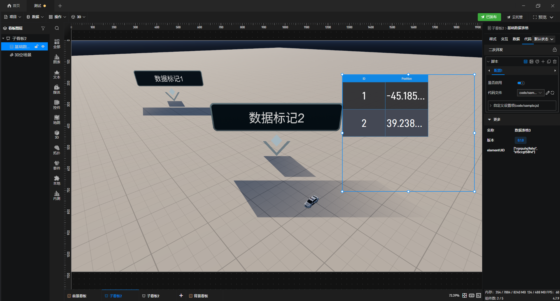Image resolution: width=560 pixels, height=301 pixels.
Task: Click the green 已发布 publish button
Action: [x=489, y=17]
